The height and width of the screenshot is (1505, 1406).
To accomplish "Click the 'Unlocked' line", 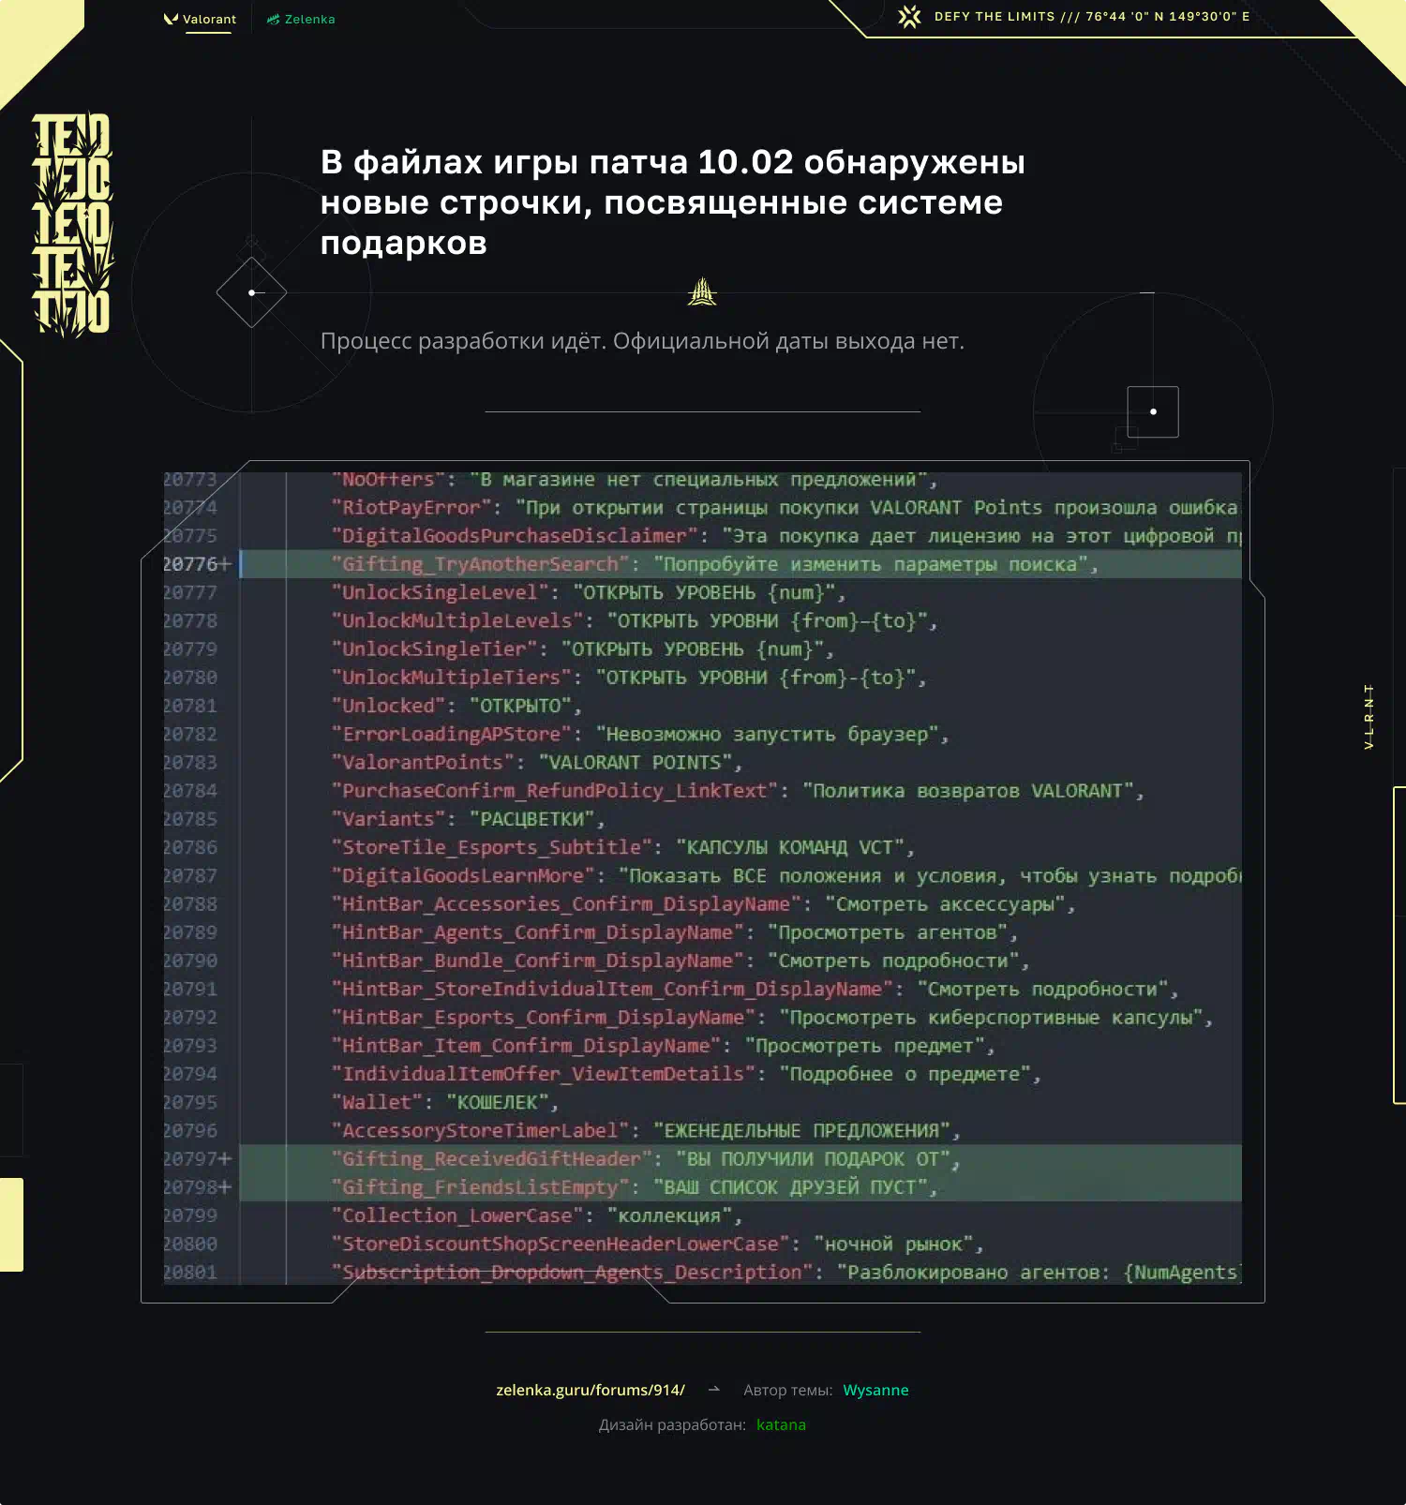I will pyautogui.click(x=456, y=706).
